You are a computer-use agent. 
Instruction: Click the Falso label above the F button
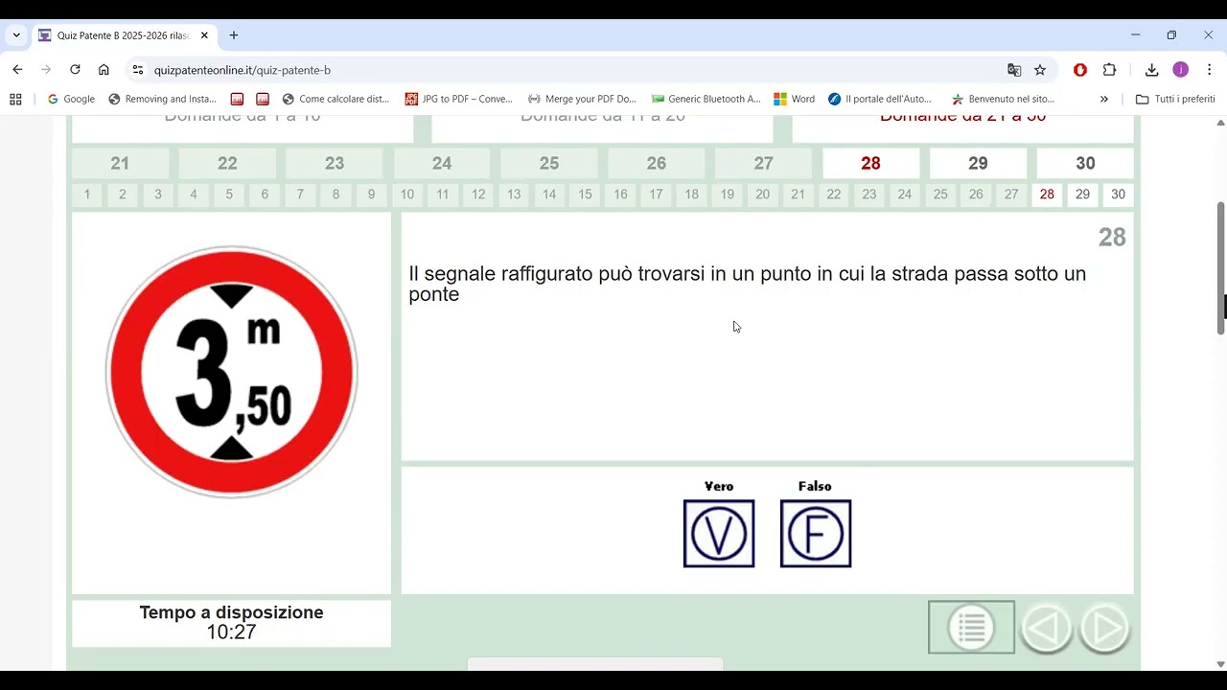pyautogui.click(x=815, y=486)
